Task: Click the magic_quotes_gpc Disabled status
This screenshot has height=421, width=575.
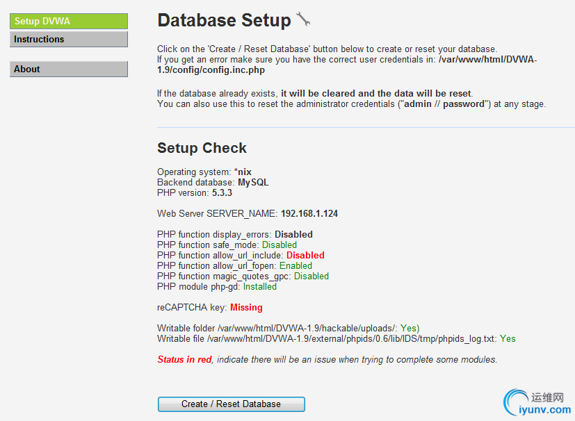Action: pyautogui.click(x=311, y=276)
